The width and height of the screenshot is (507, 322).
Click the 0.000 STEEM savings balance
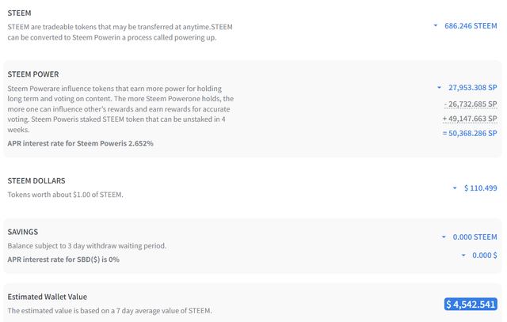[x=475, y=237]
